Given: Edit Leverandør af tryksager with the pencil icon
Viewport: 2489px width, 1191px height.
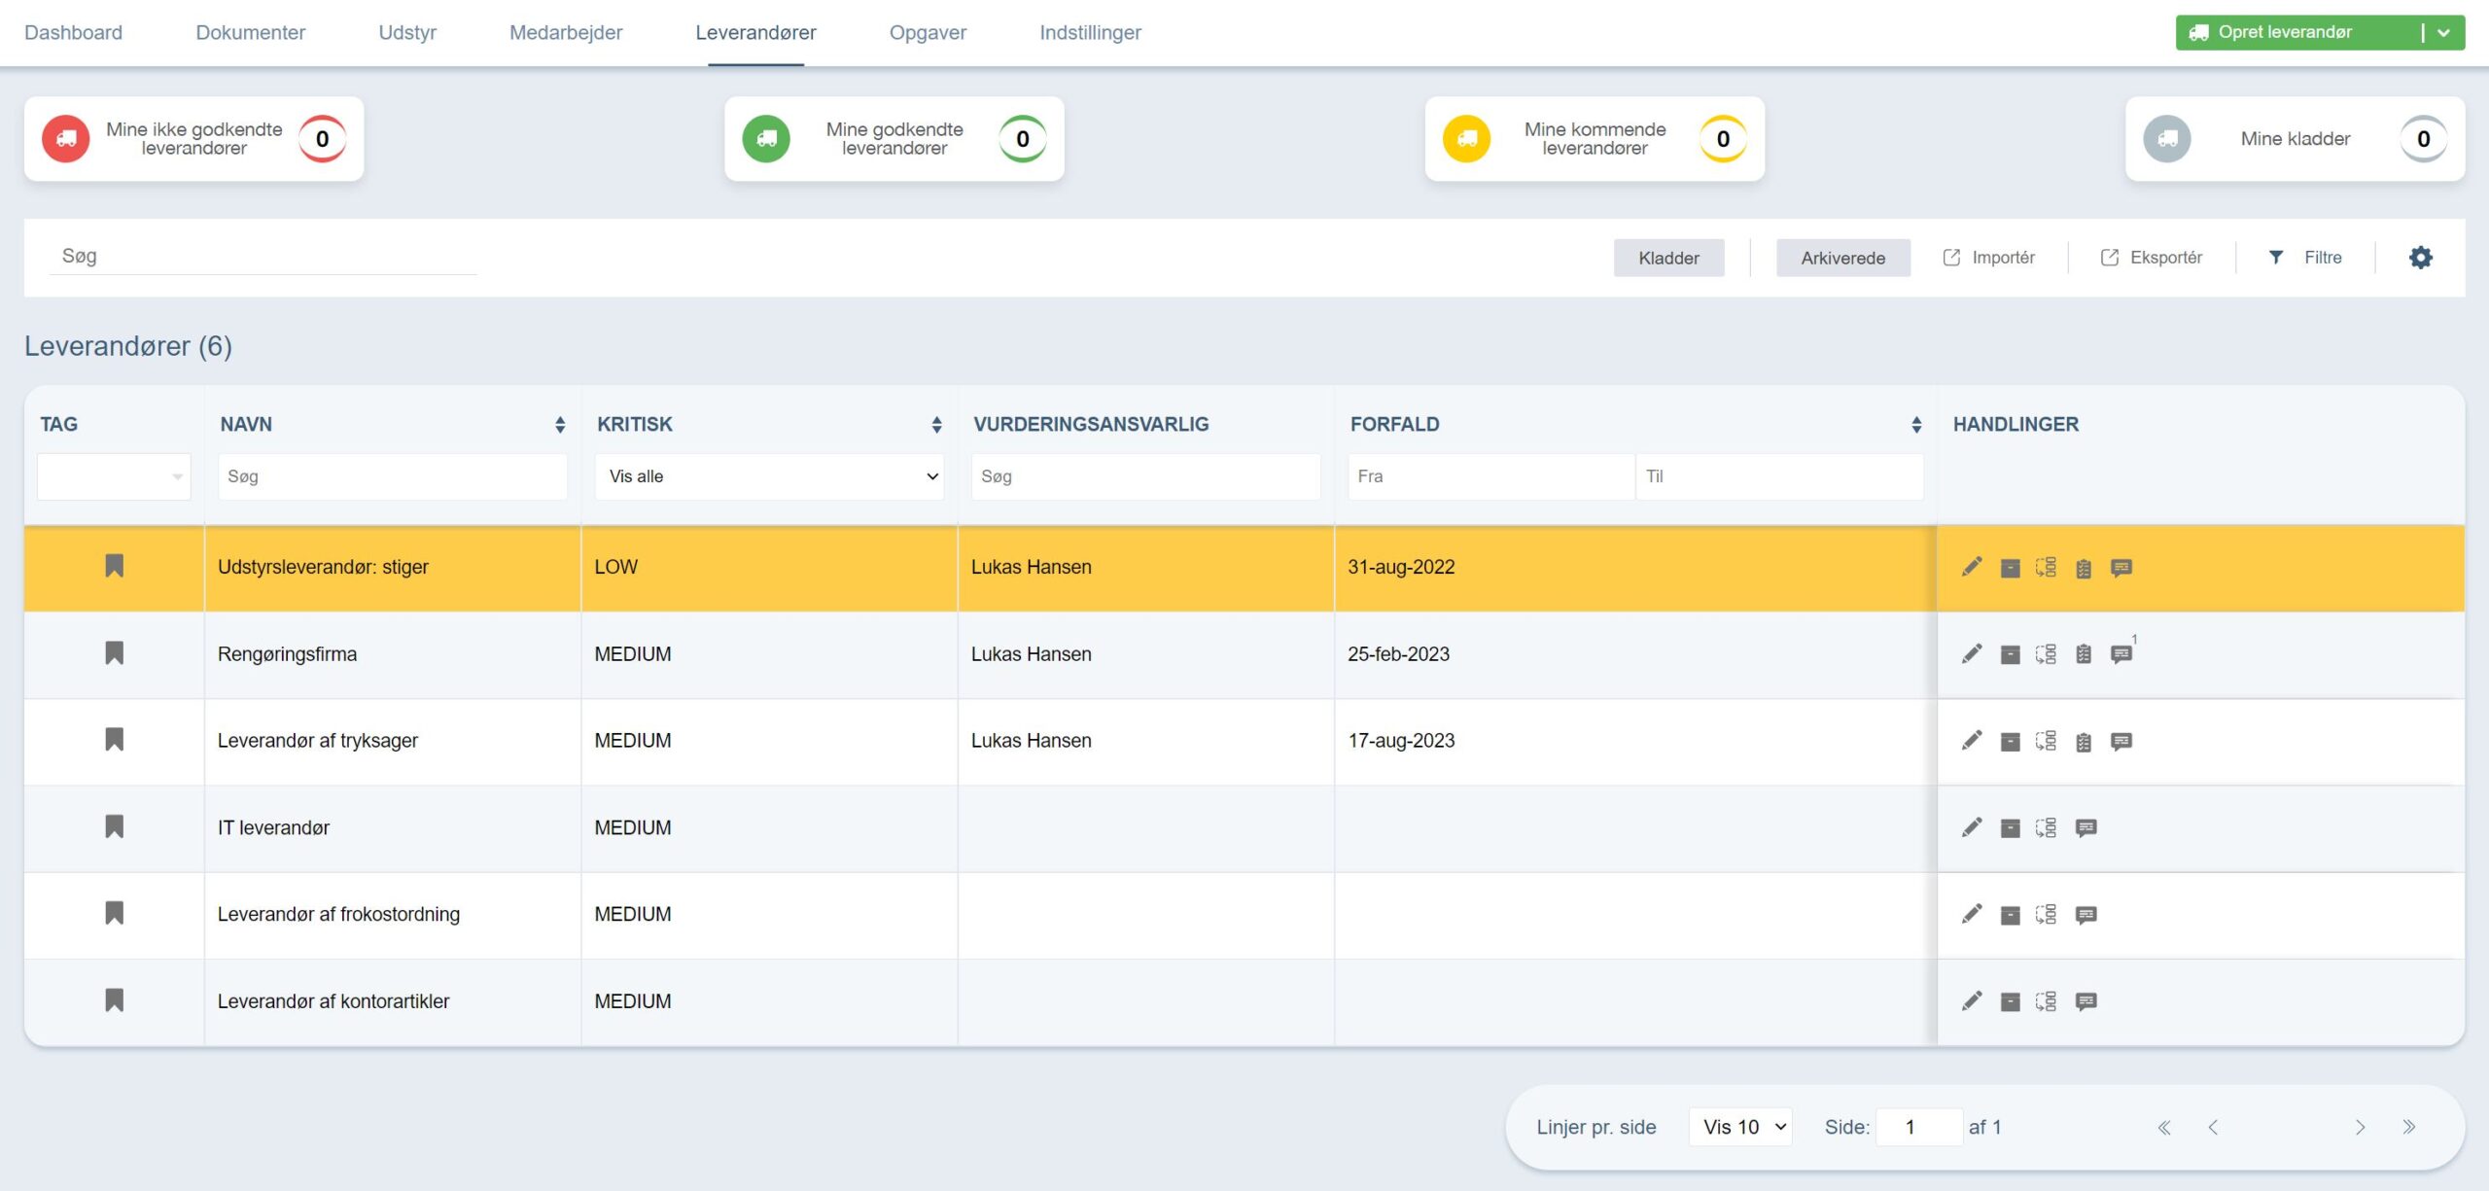Looking at the screenshot, I should point(1972,741).
